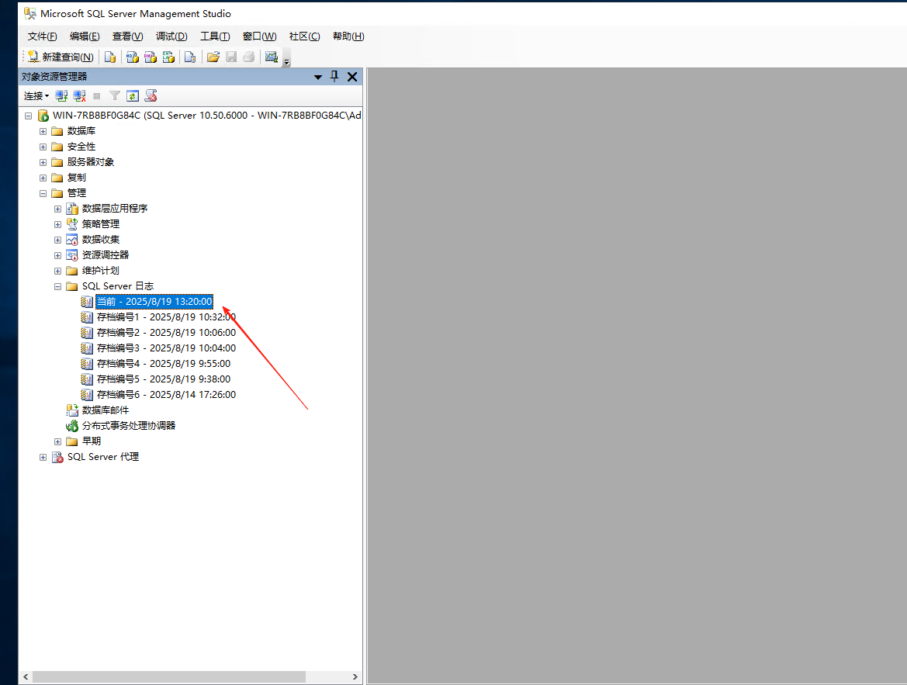Click the 数据库邮件 mail icon
The image size is (907, 685).
click(x=72, y=410)
